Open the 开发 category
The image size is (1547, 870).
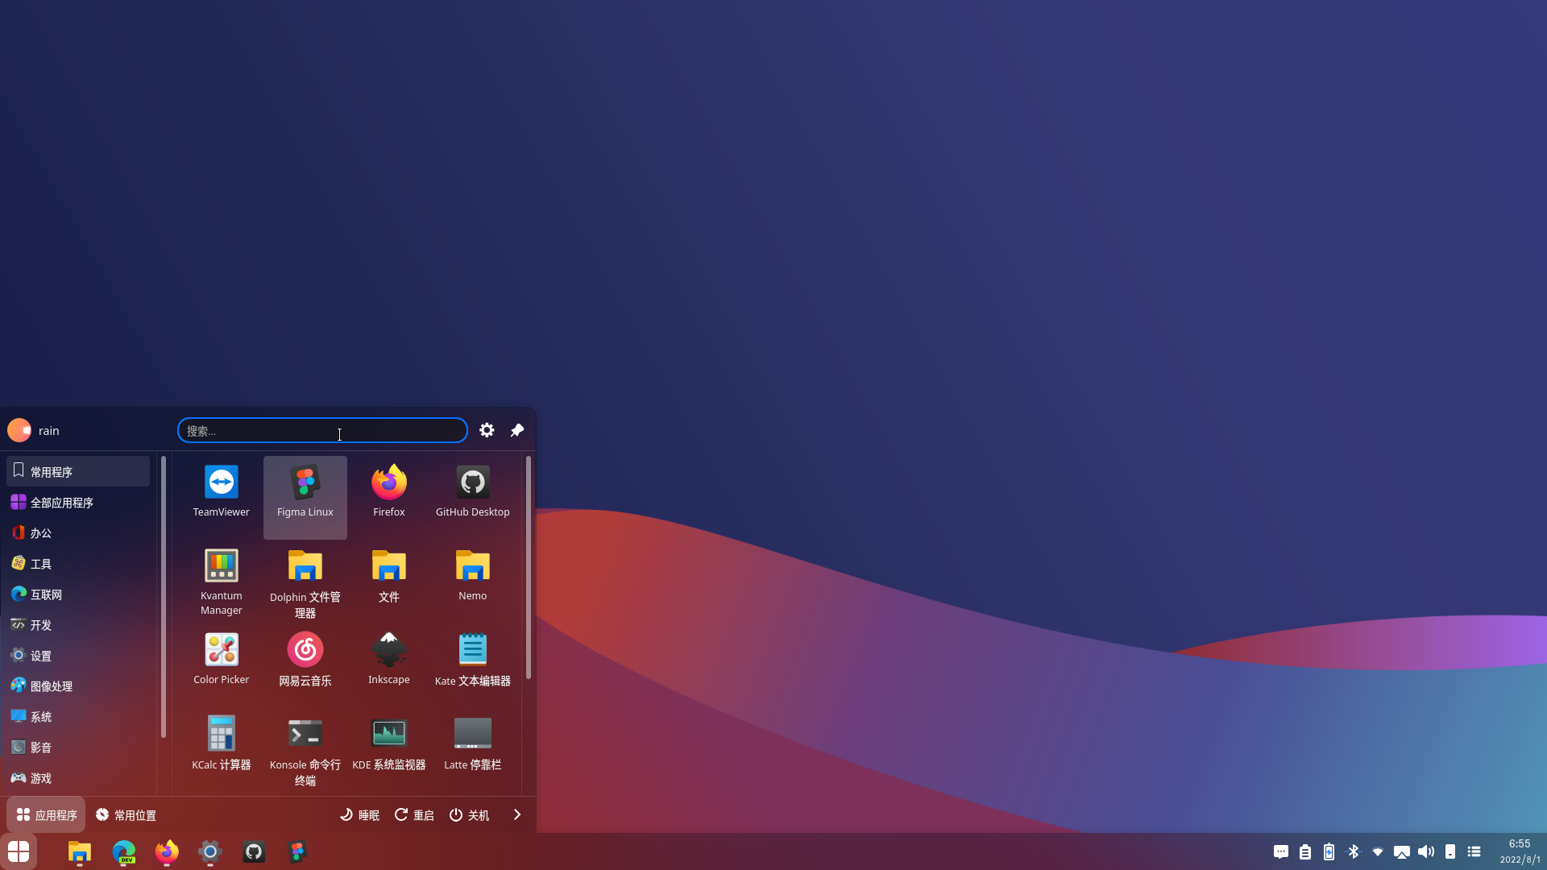[x=78, y=624]
